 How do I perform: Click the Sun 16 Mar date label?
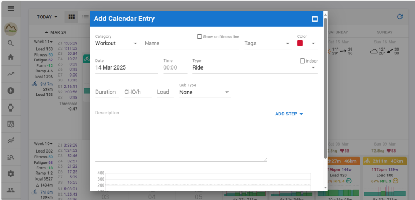click(x=385, y=42)
